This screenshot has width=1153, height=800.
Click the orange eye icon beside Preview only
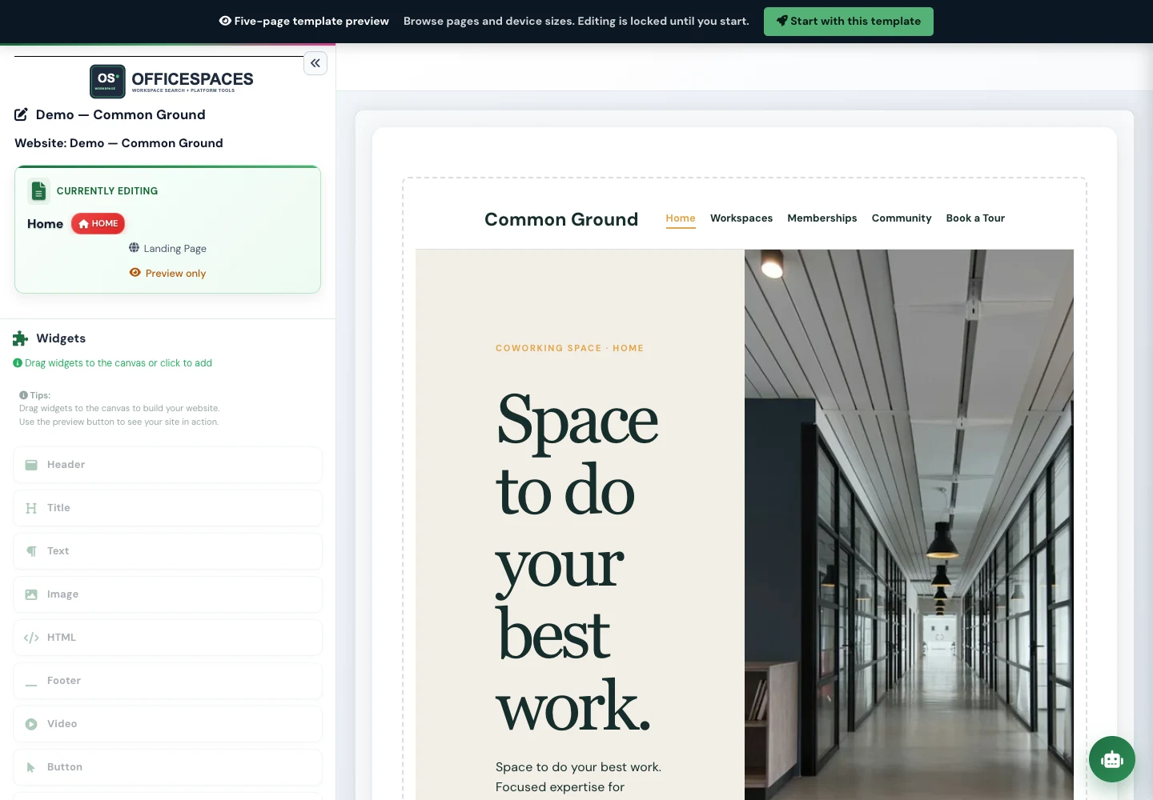pos(135,273)
